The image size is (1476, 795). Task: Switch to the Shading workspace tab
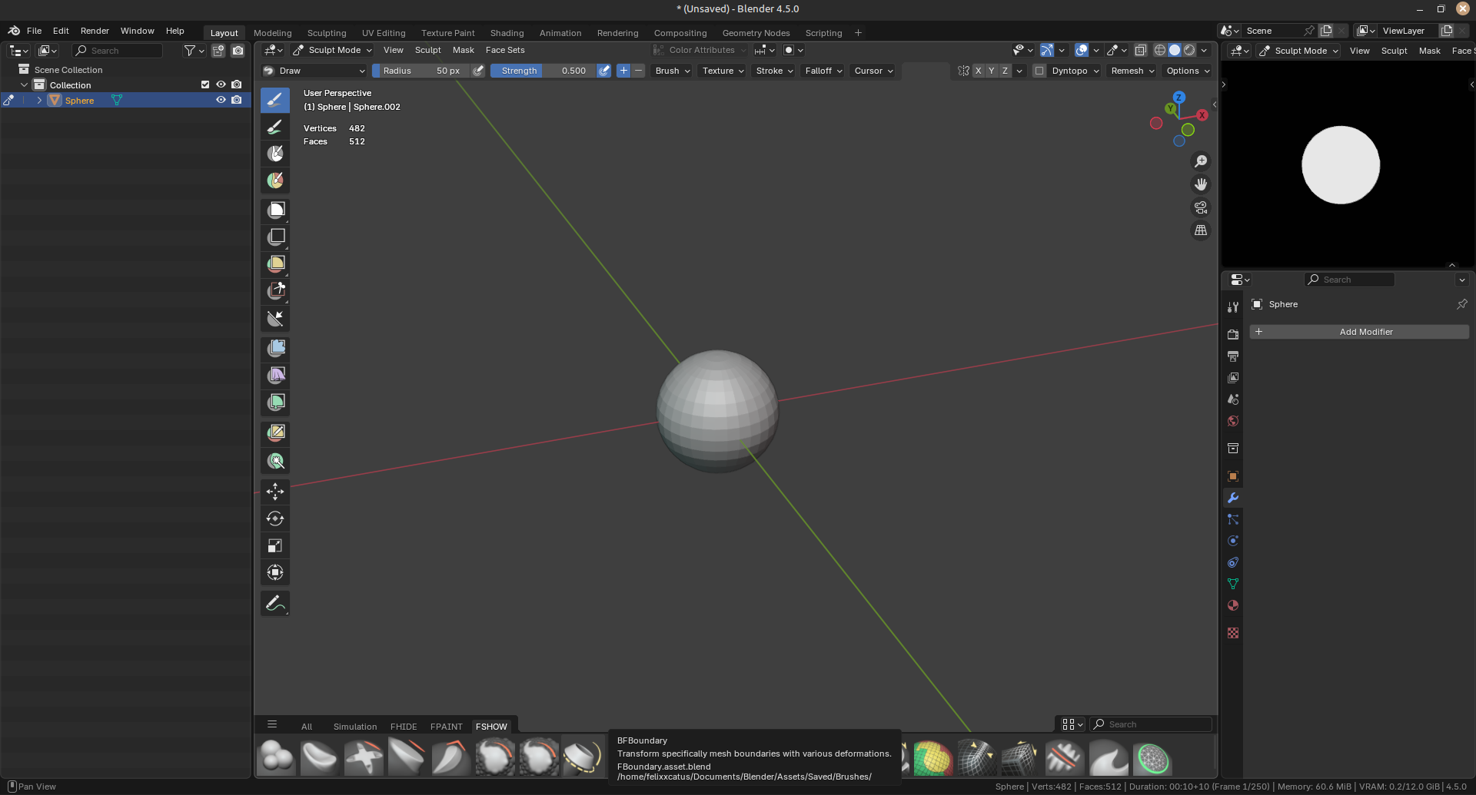pos(507,33)
